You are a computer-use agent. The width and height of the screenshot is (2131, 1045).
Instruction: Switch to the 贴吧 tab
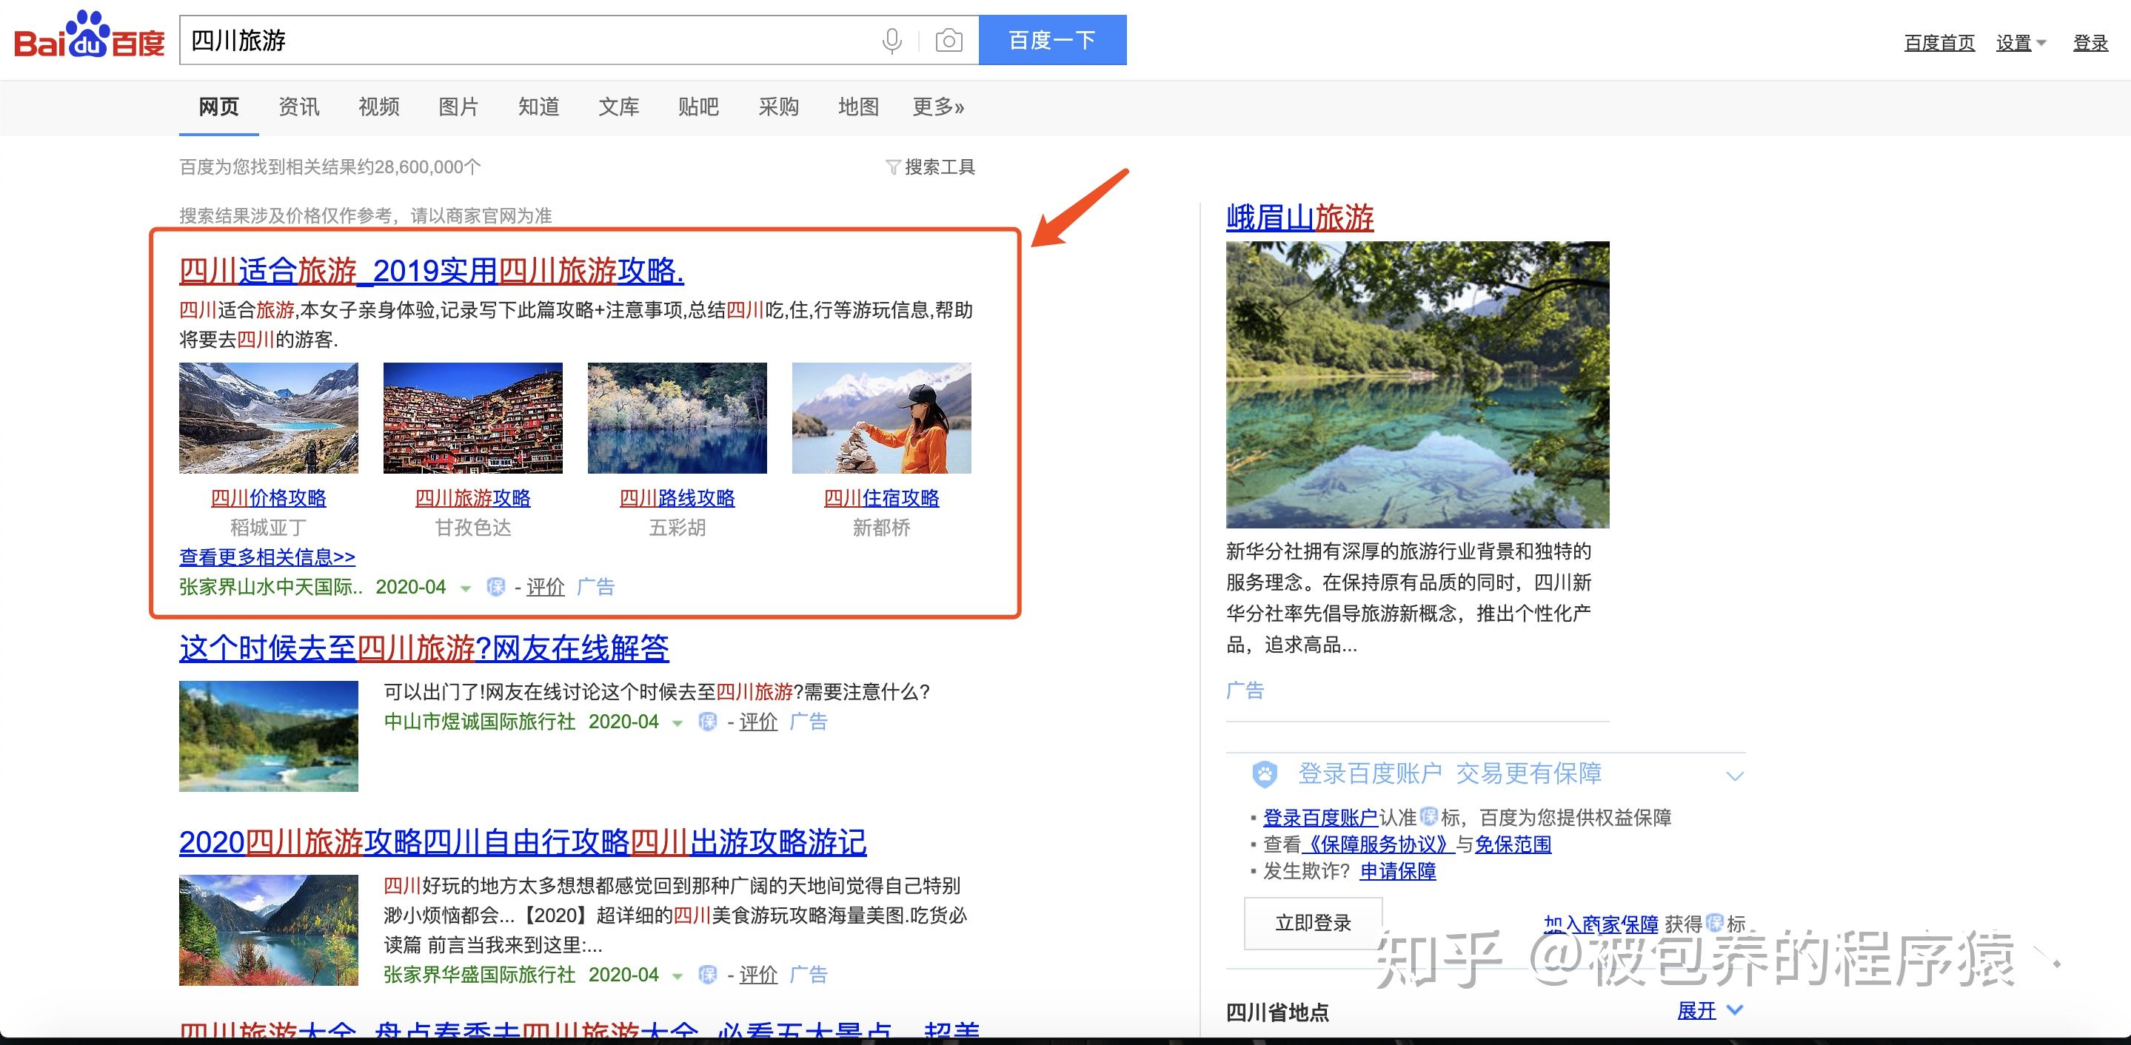pyautogui.click(x=698, y=107)
